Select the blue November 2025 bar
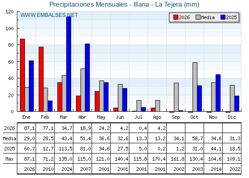Screen dimensions: 249x178 click(x=218, y=93)
